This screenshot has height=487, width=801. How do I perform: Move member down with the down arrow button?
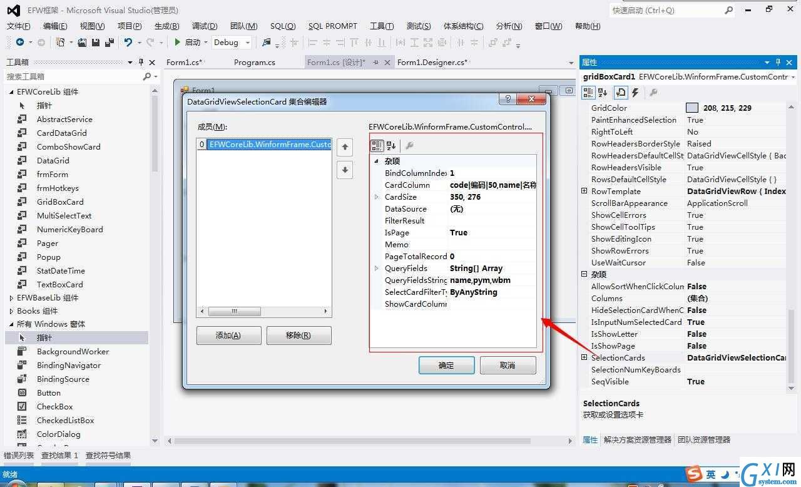point(345,170)
